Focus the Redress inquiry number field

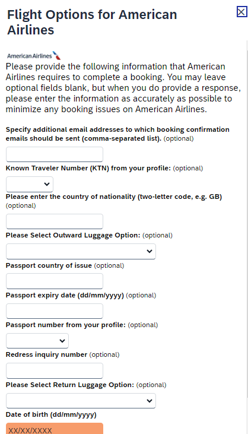(x=55, y=370)
